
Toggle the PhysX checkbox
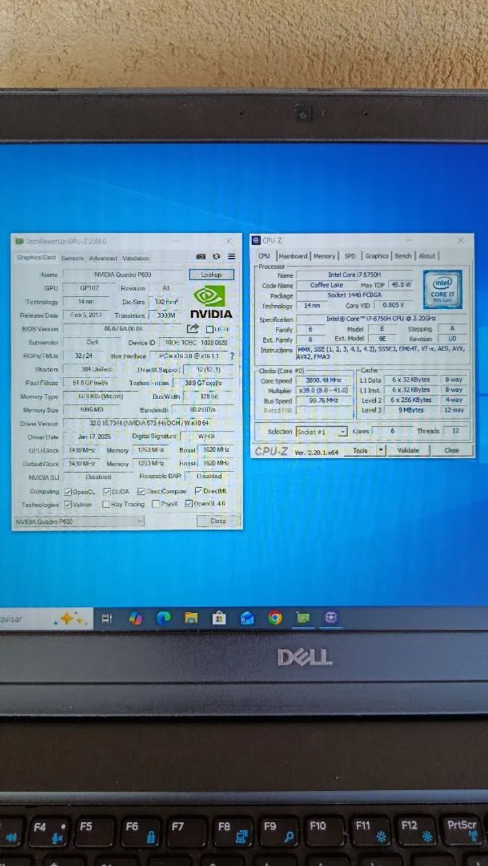tap(156, 504)
